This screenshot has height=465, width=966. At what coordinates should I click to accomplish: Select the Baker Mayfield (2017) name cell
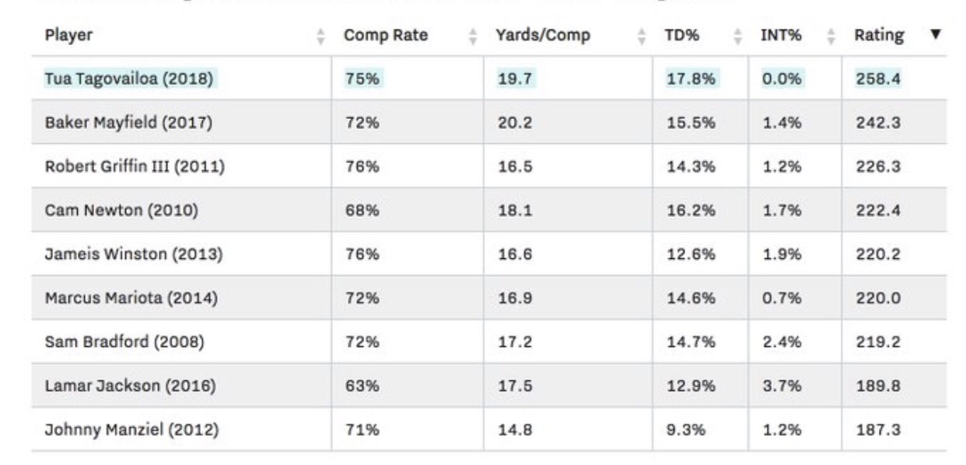click(x=128, y=122)
